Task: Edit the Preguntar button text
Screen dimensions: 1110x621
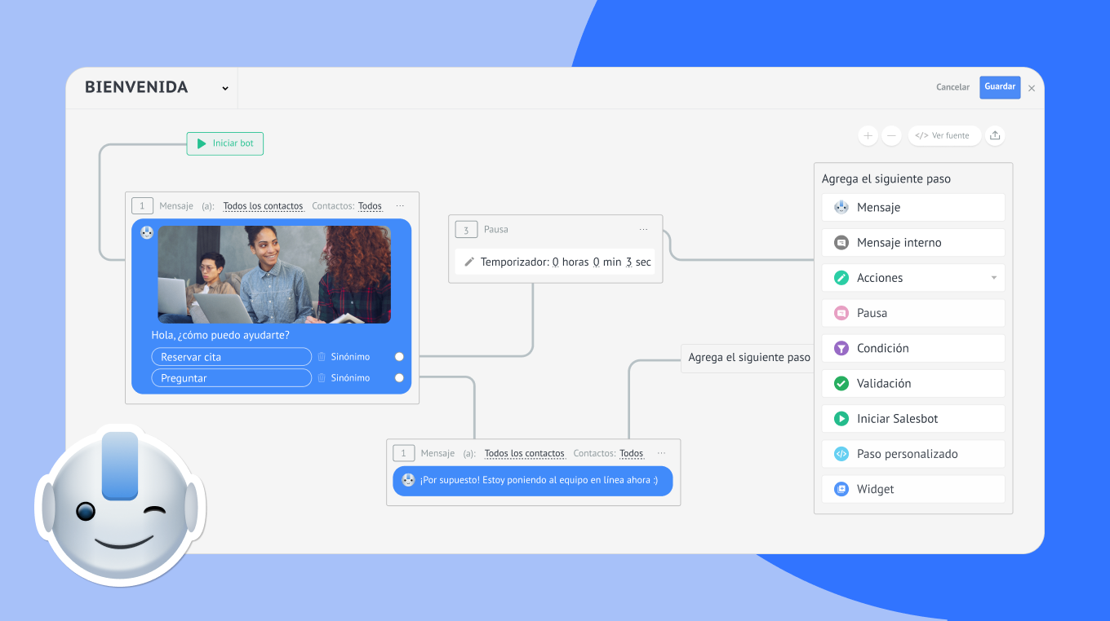Action: 231,378
